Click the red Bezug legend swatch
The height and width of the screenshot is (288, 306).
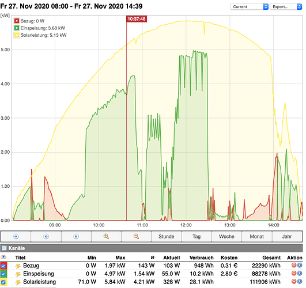pyautogui.click(x=17, y=21)
